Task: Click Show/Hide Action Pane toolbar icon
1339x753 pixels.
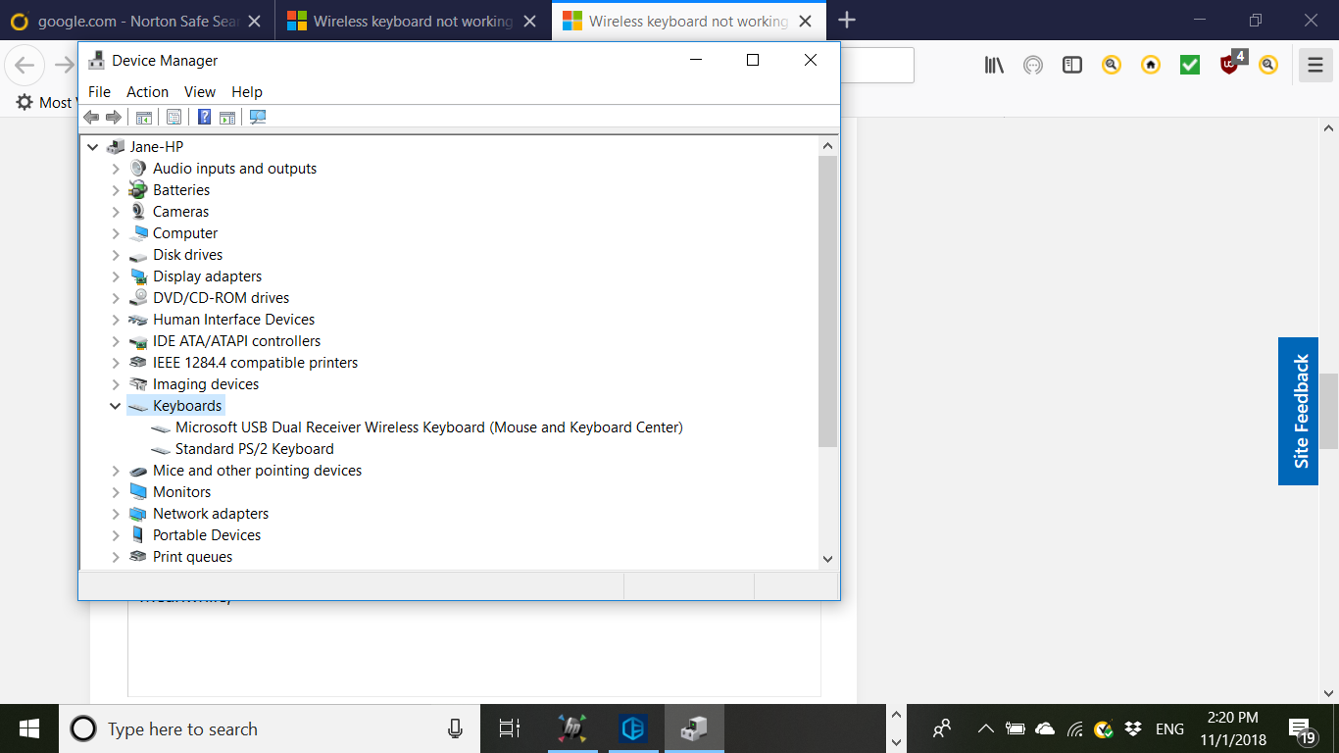Action: pos(227,117)
